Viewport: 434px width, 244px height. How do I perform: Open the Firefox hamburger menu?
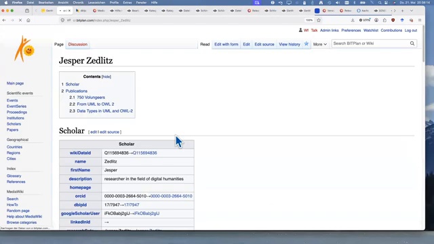[420, 20]
